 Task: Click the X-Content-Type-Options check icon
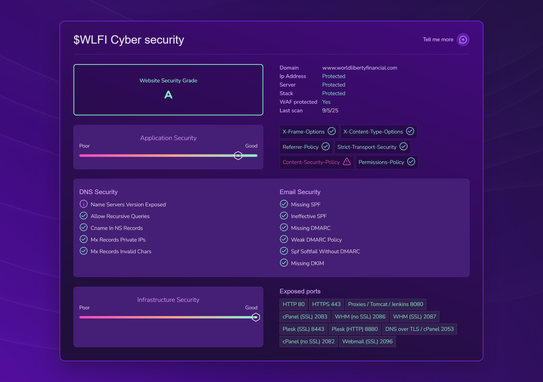click(410, 131)
